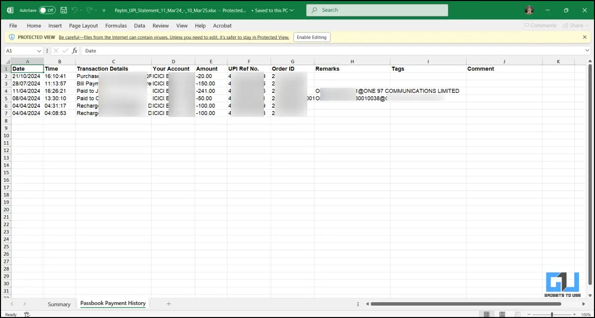Select the UPI Ref No. header cell
595x318 pixels.
[249, 69]
